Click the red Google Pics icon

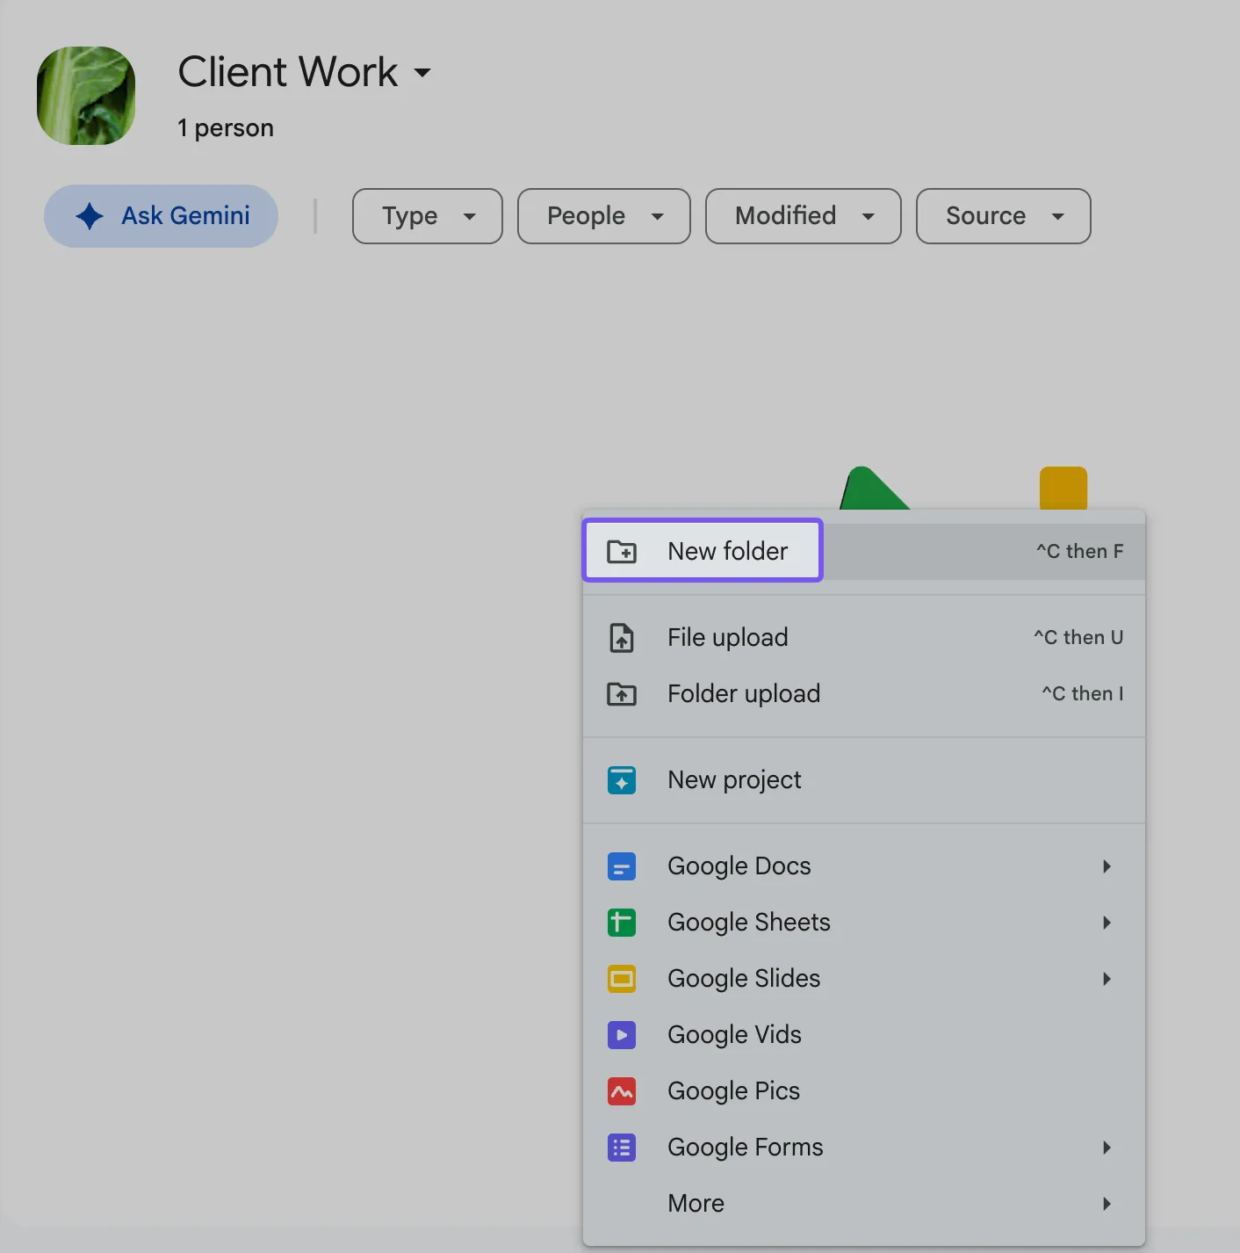point(622,1091)
